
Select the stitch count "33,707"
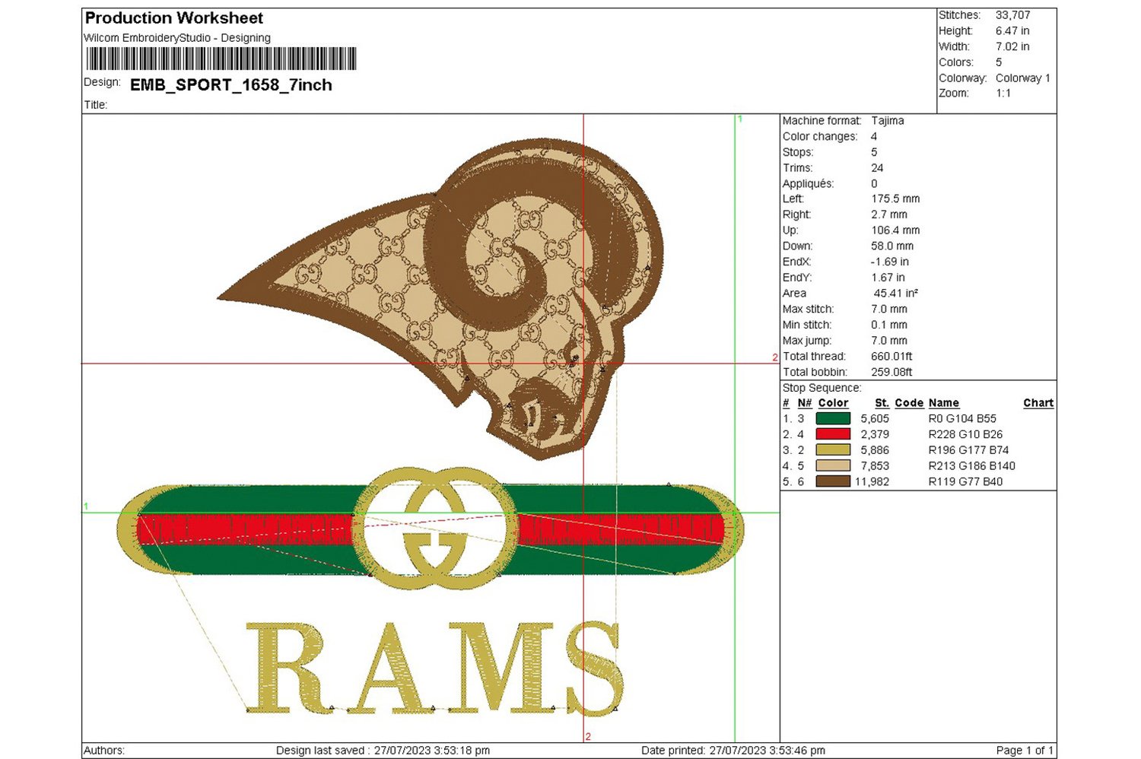tap(1013, 15)
